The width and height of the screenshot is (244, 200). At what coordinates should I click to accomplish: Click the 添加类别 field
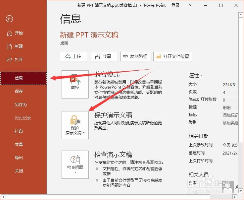coord(230,123)
